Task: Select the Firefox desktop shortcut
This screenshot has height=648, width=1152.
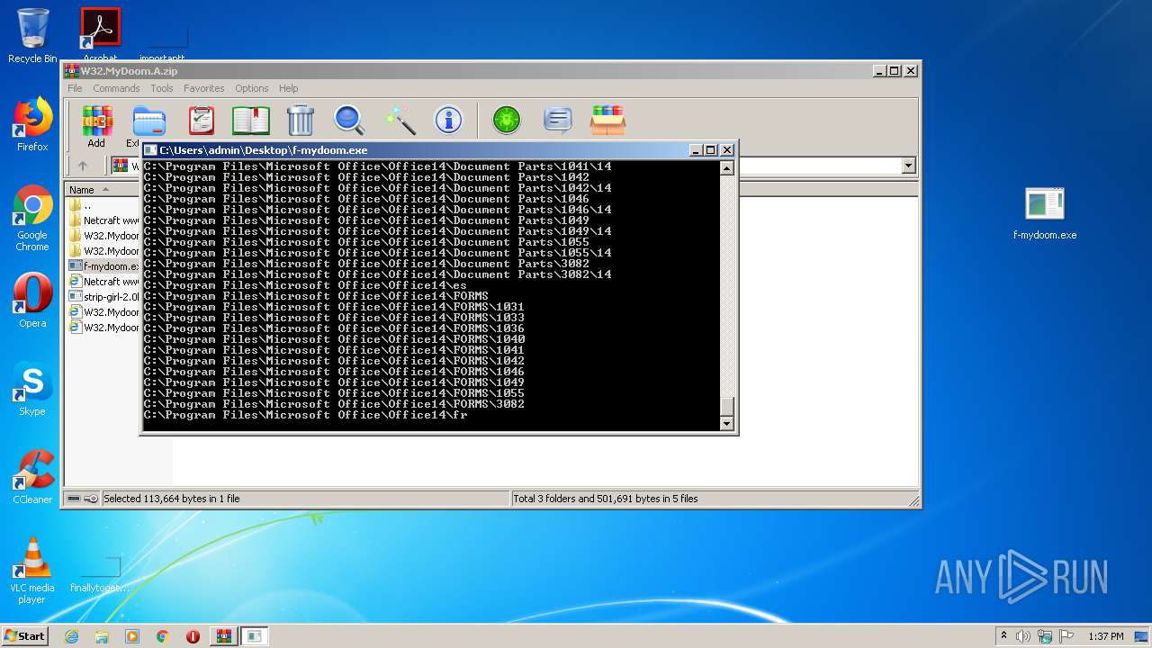Action: tap(32, 124)
